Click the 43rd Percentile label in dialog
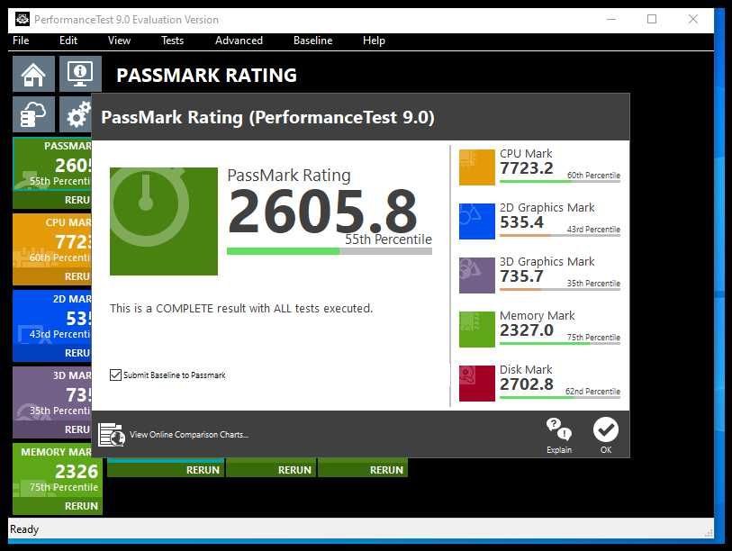The height and width of the screenshot is (551, 732). (593, 230)
